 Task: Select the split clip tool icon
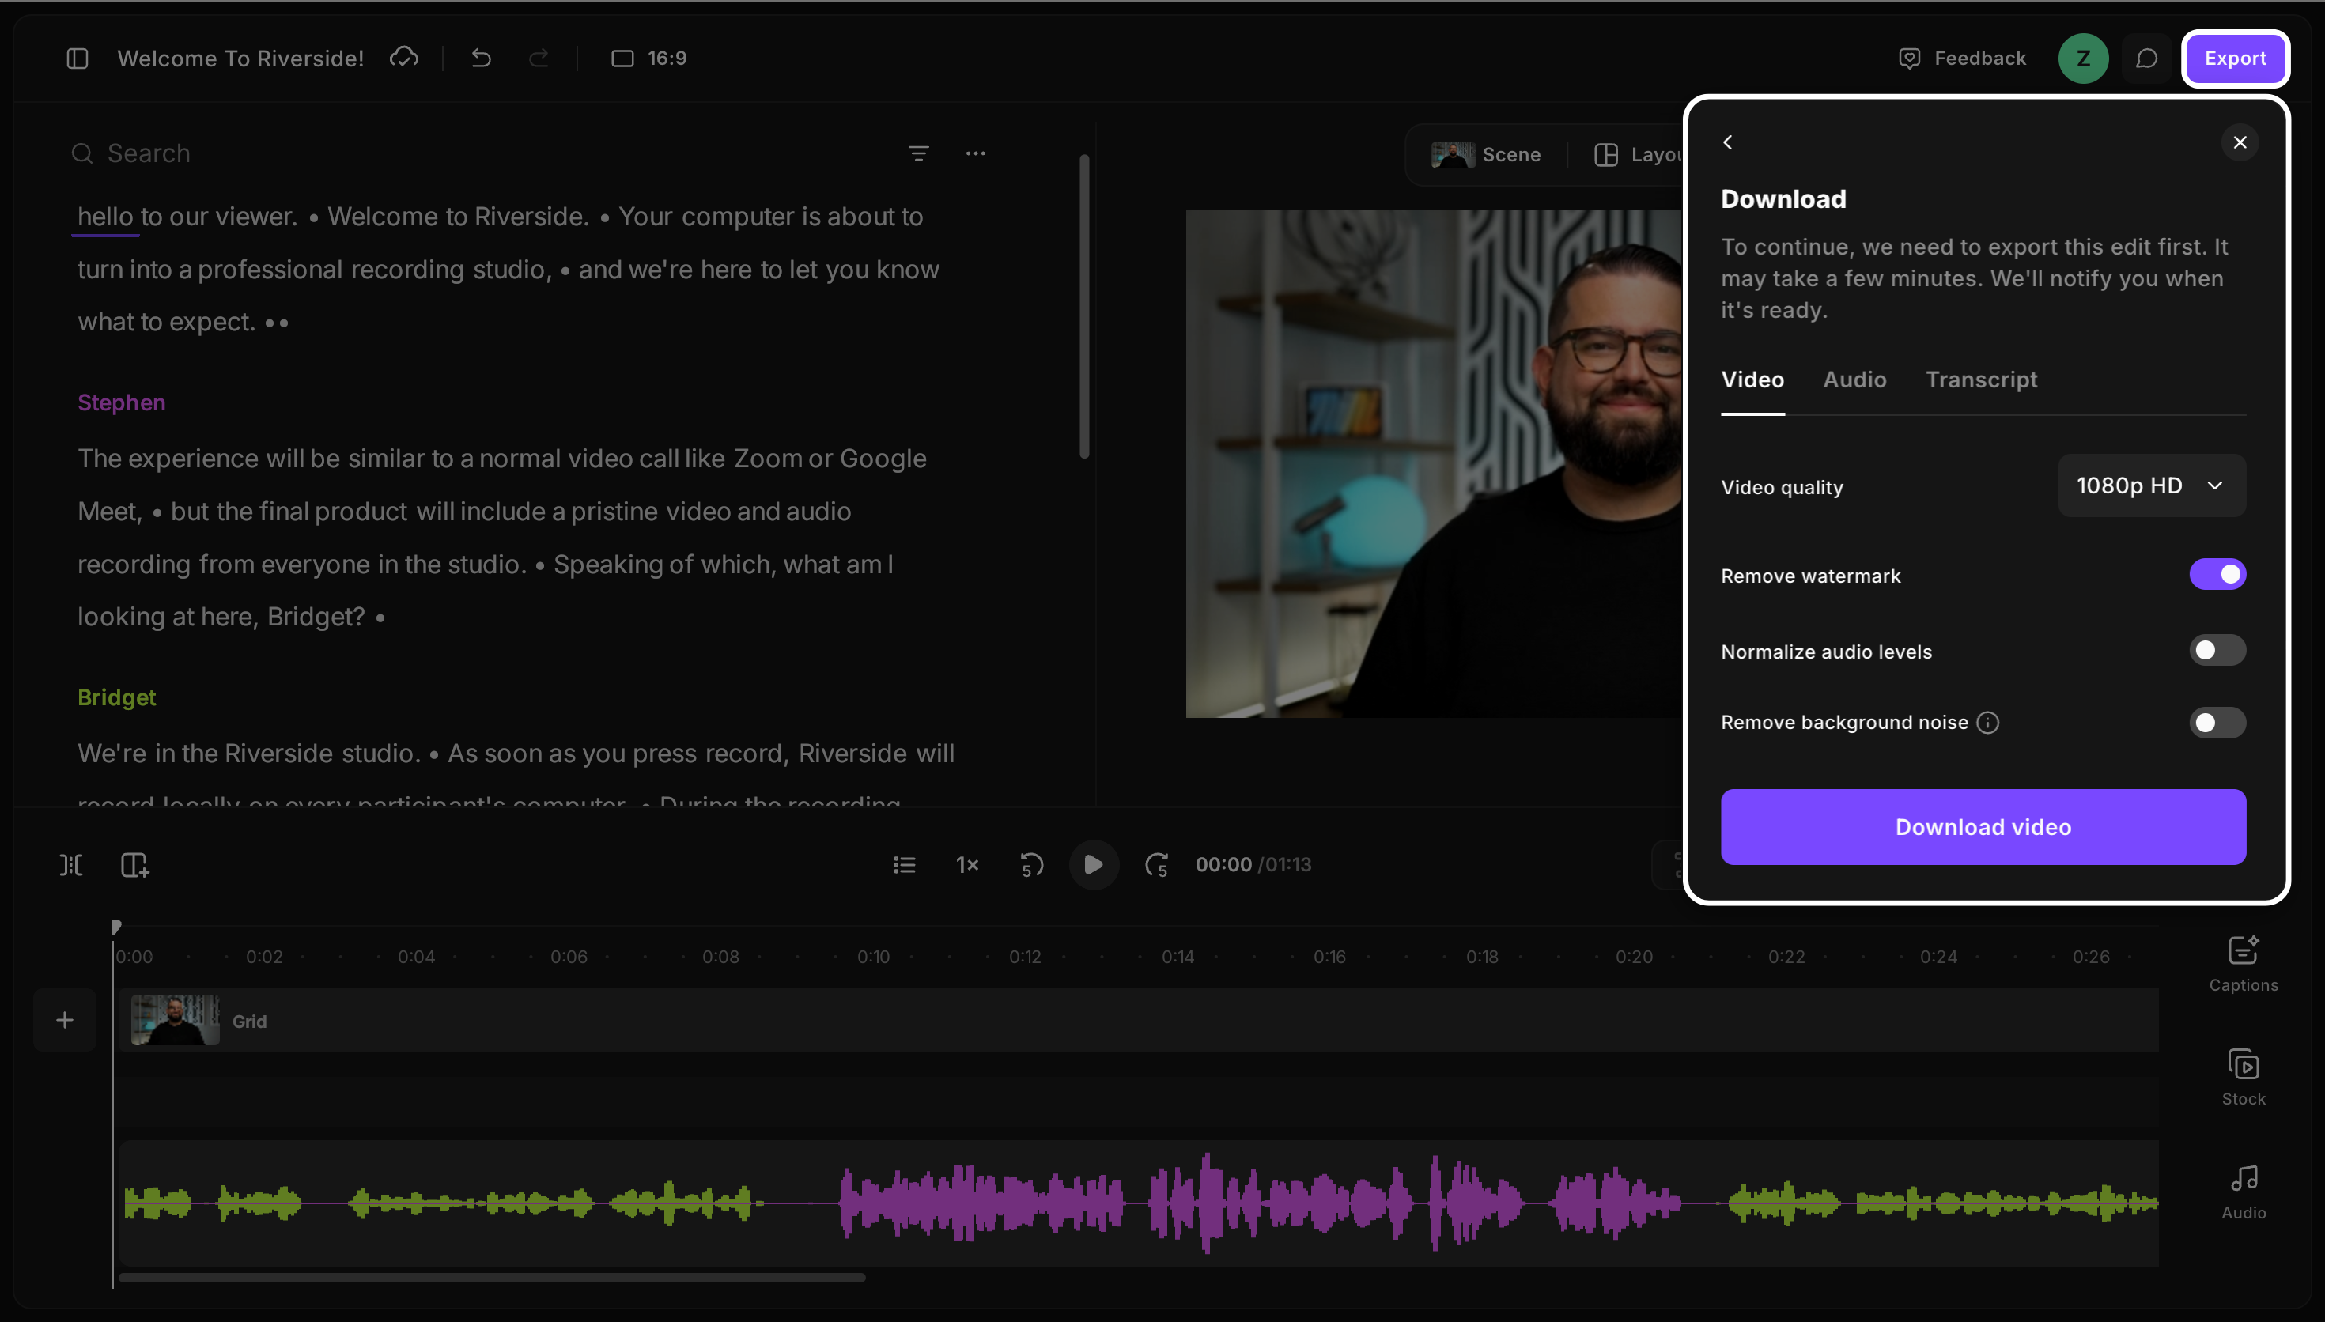(x=71, y=865)
